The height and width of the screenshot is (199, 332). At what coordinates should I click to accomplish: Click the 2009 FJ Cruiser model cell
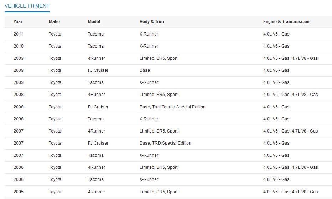[x=98, y=70]
